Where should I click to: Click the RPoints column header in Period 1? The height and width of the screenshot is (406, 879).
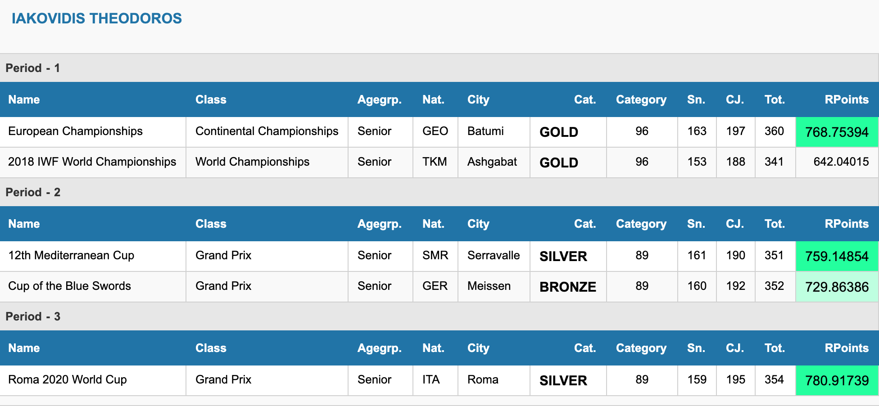point(847,99)
